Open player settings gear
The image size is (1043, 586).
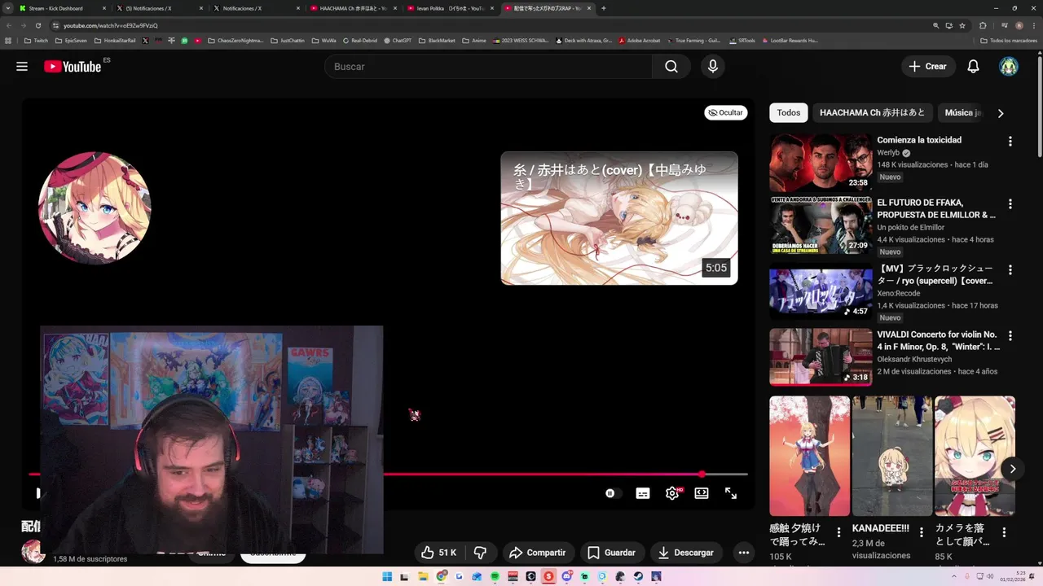672,493
